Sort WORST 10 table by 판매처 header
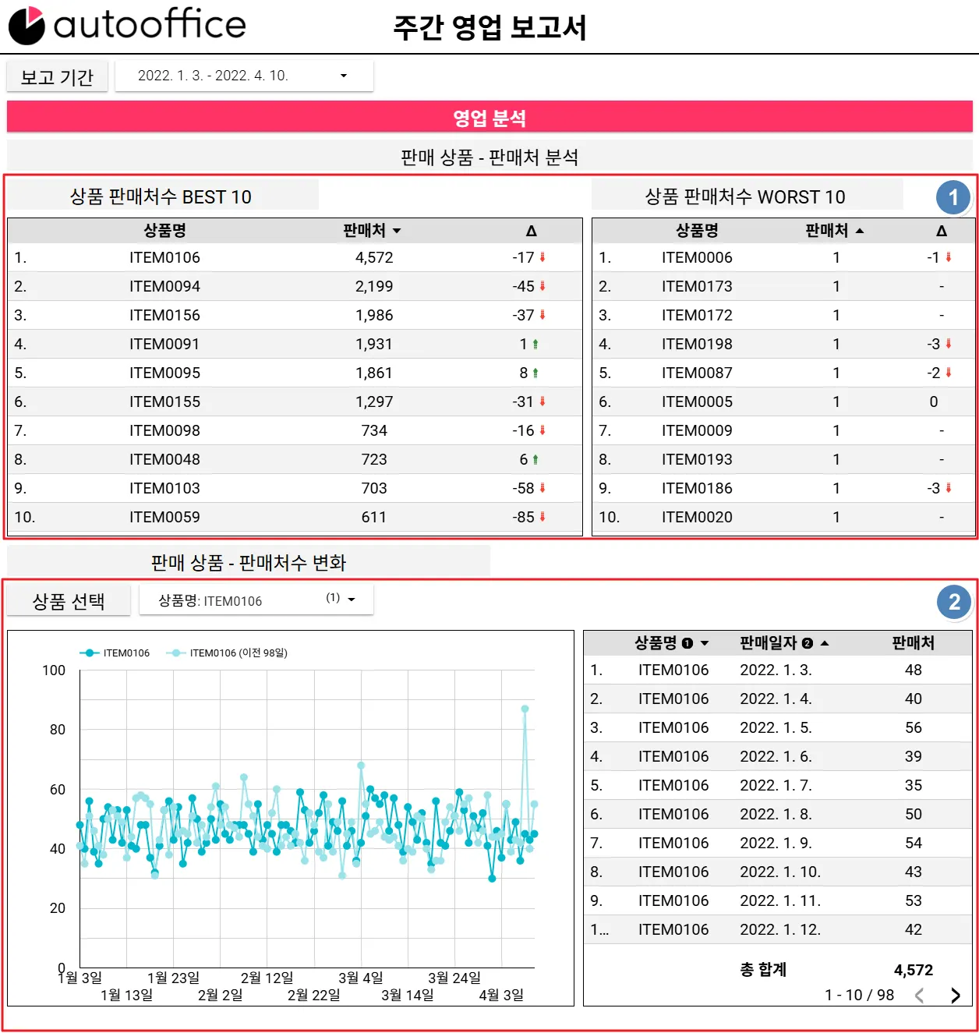 coord(834,231)
